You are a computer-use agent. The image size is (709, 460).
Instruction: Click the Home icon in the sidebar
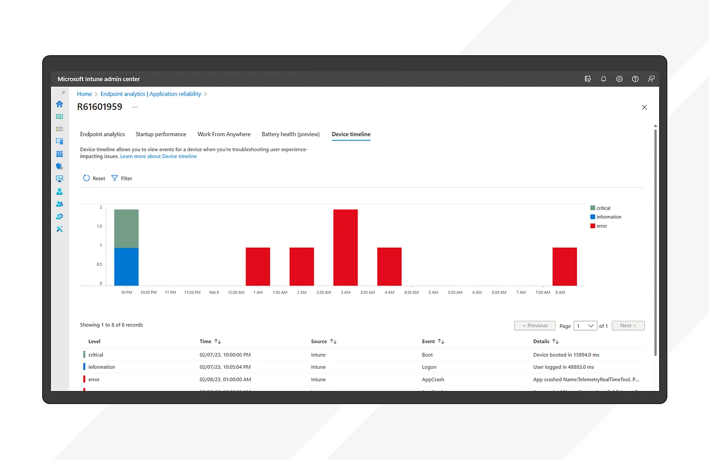click(x=59, y=104)
